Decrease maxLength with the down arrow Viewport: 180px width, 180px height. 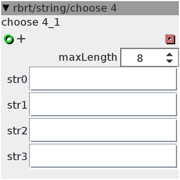click(169, 61)
